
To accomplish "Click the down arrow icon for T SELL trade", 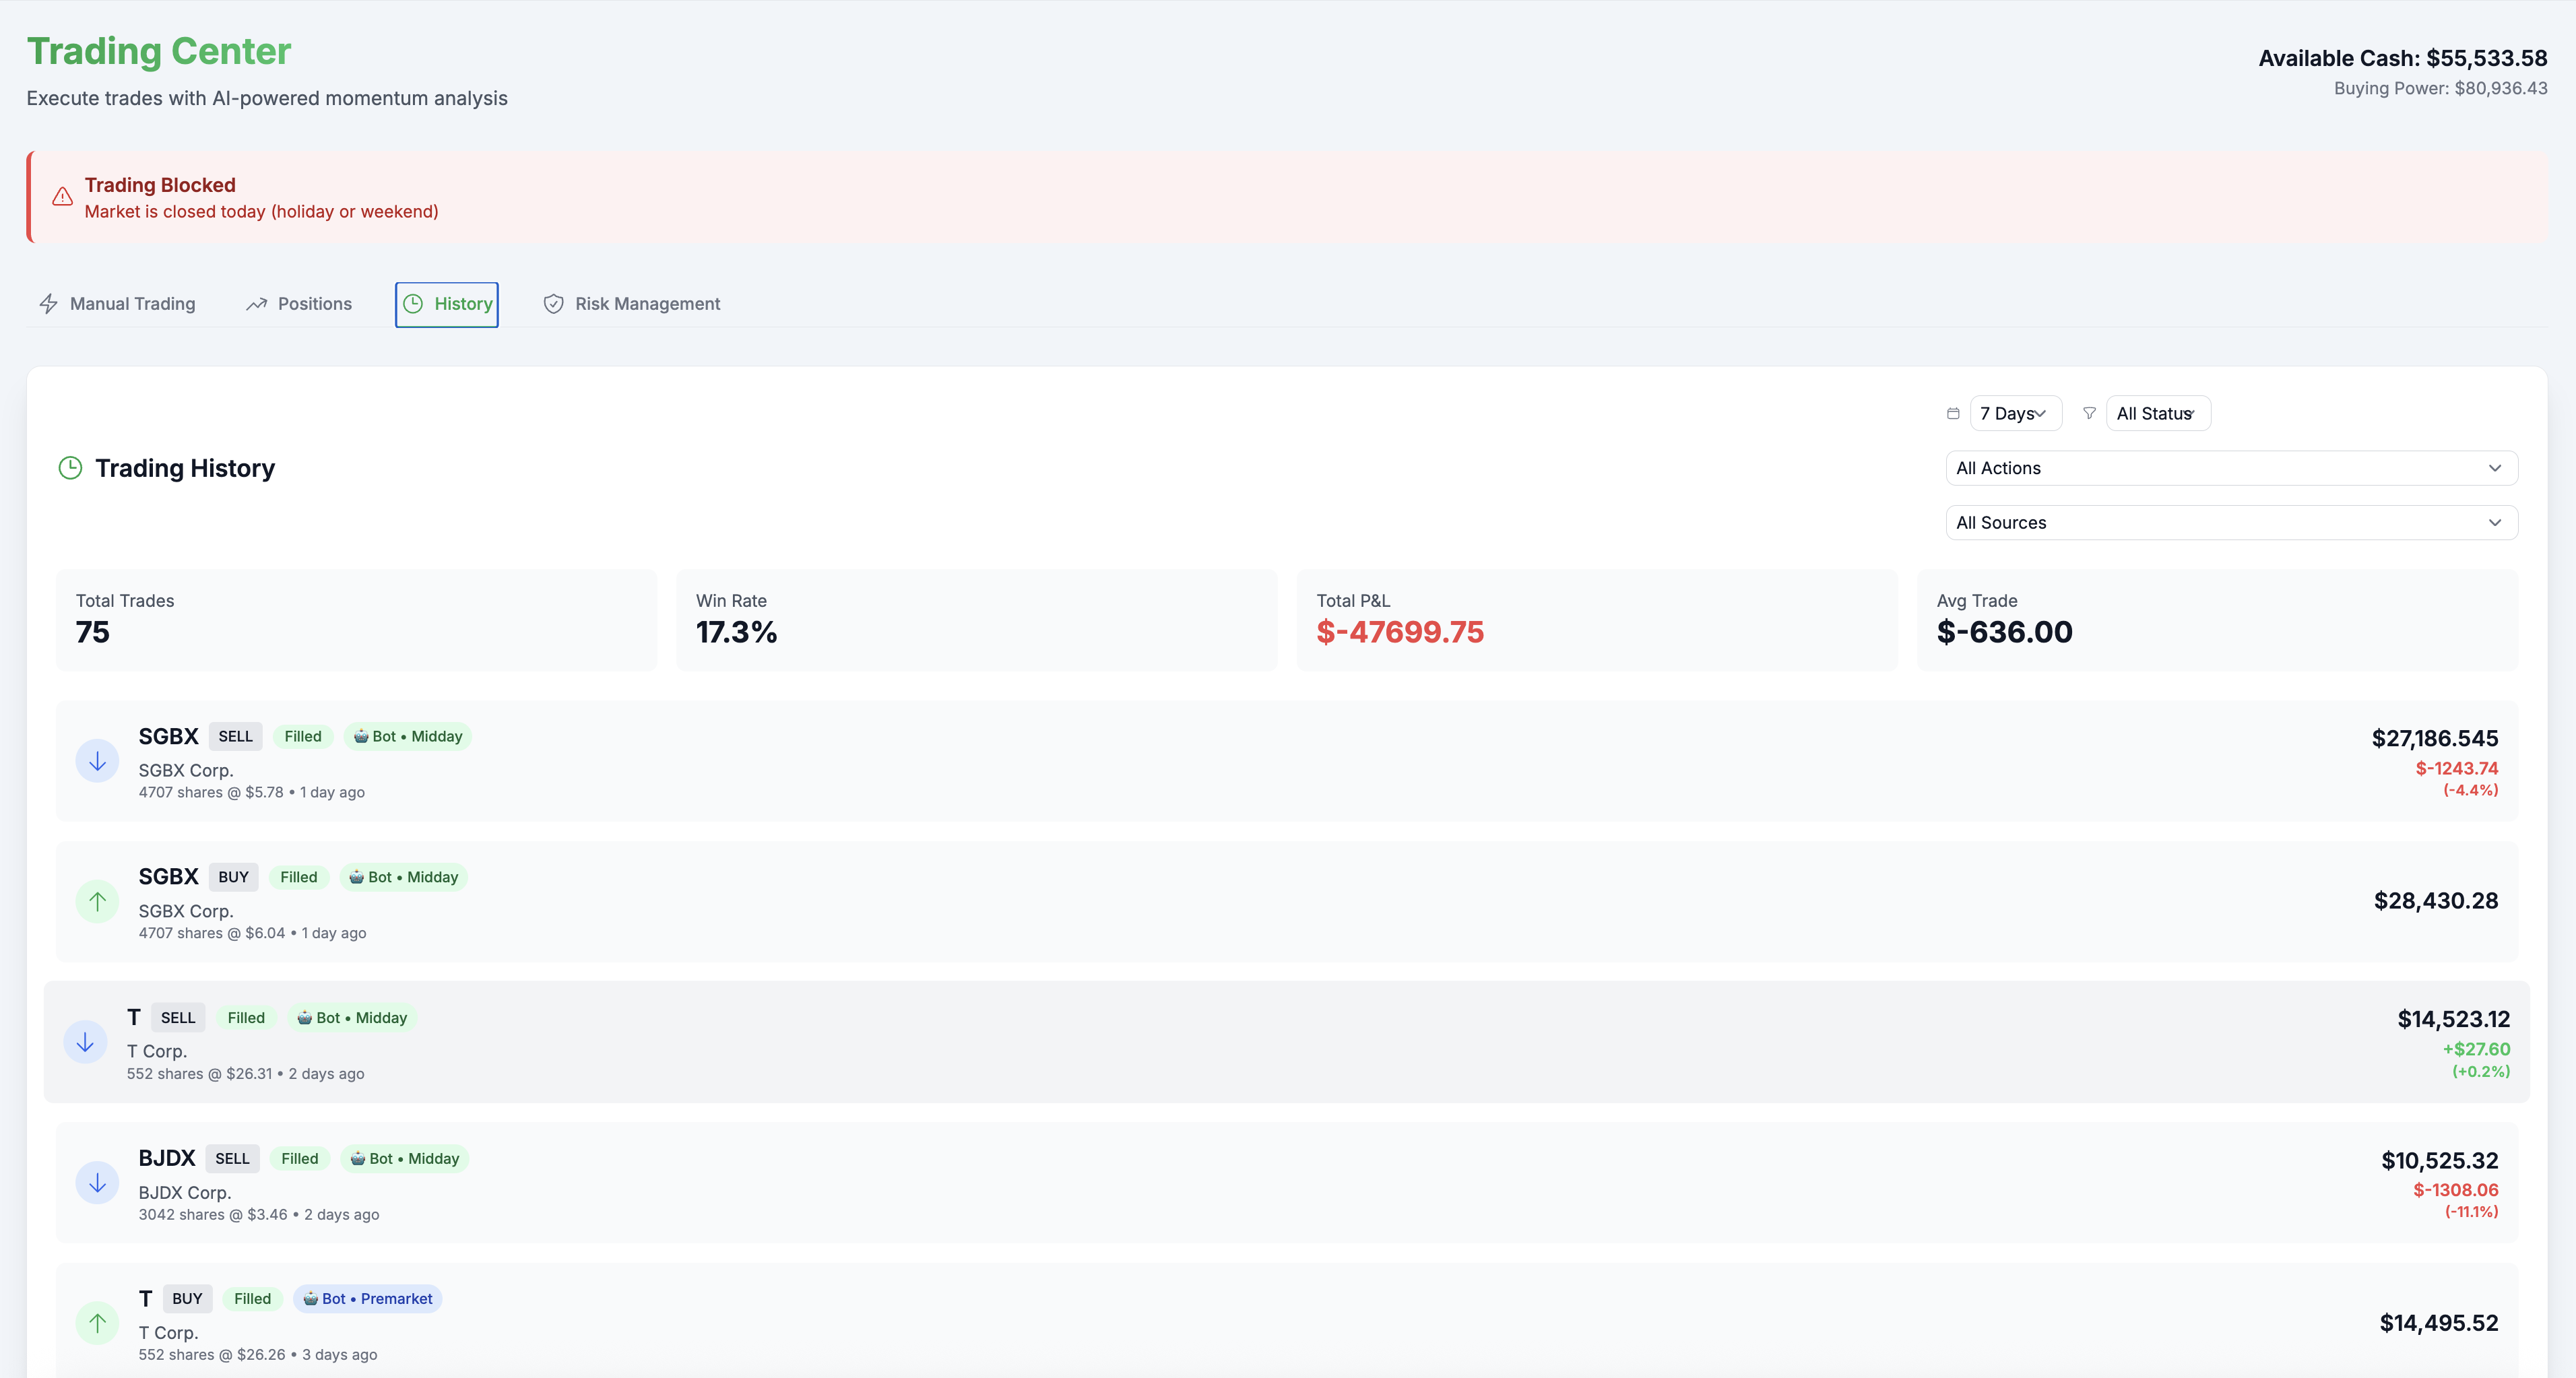I will point(85,1043).
